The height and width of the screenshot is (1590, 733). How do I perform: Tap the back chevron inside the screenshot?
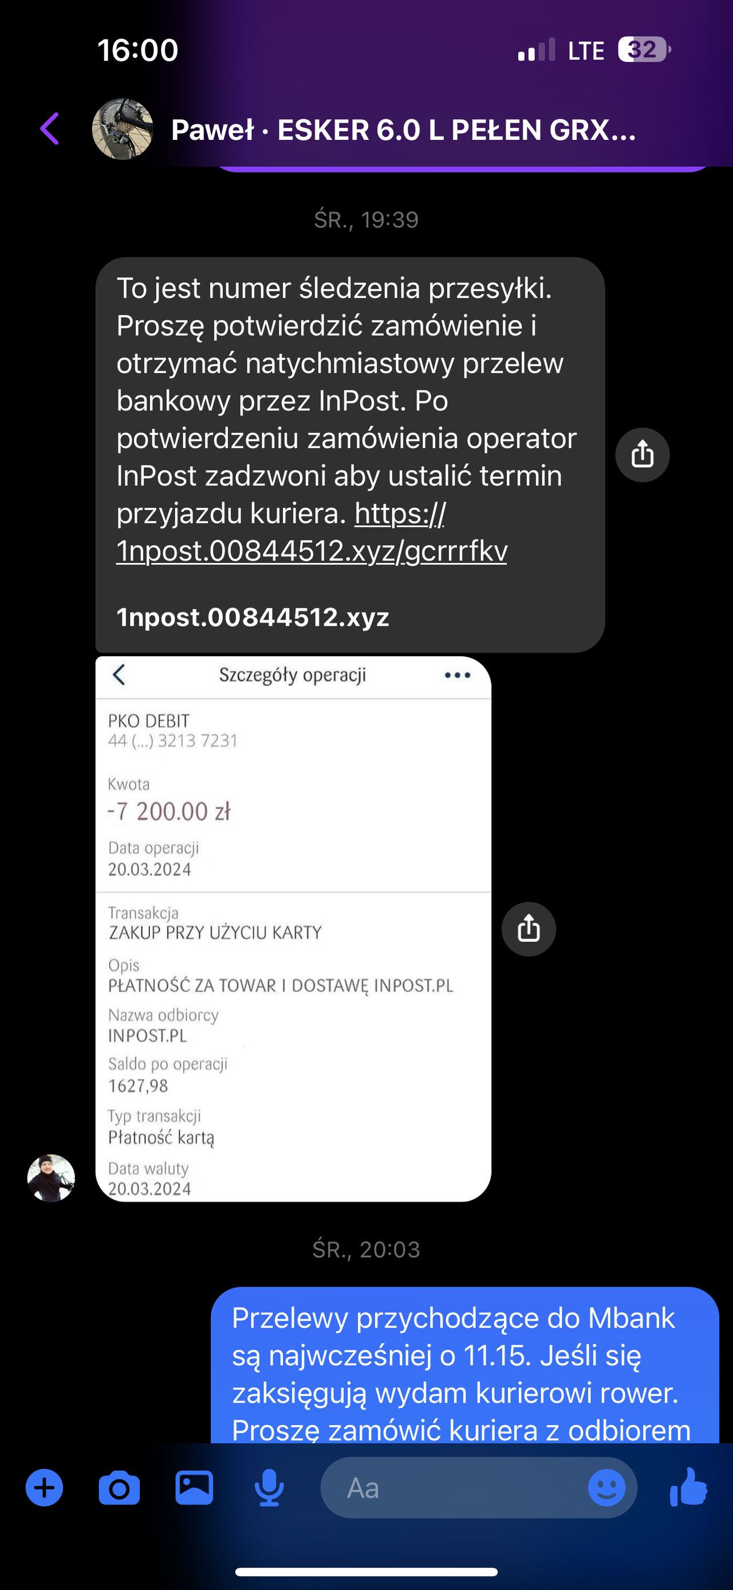(119, 675)
